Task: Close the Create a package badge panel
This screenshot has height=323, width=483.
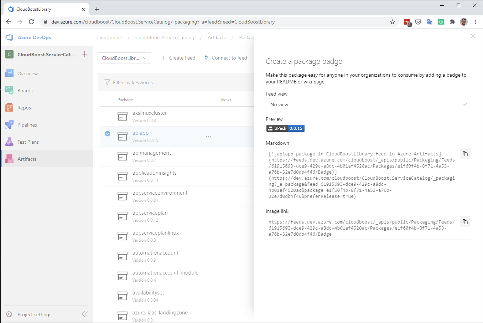Action: click(473, 36)
